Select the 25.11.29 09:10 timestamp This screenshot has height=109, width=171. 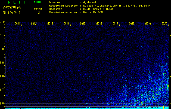click(11, 13)
